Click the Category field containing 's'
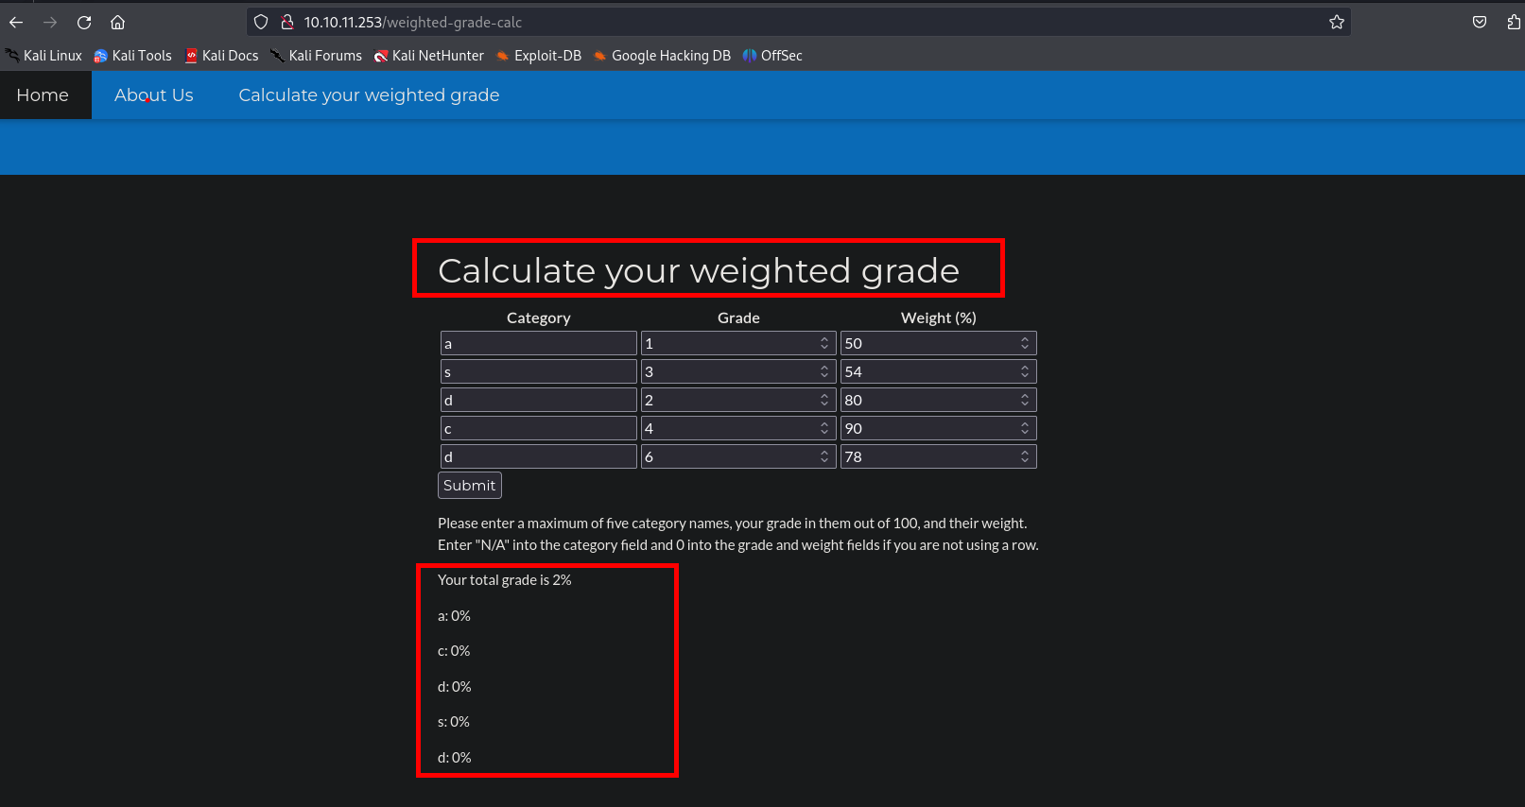This screenshot has width=1525, height=807. (x=538, y=371)
